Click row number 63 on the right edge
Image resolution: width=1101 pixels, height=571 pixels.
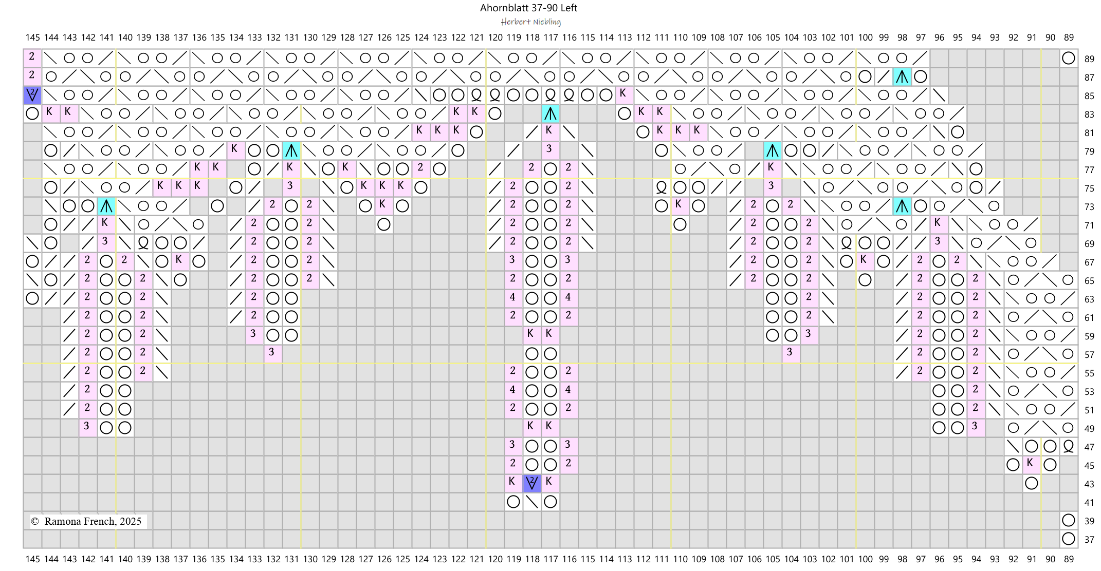(x=1089, y=299)
